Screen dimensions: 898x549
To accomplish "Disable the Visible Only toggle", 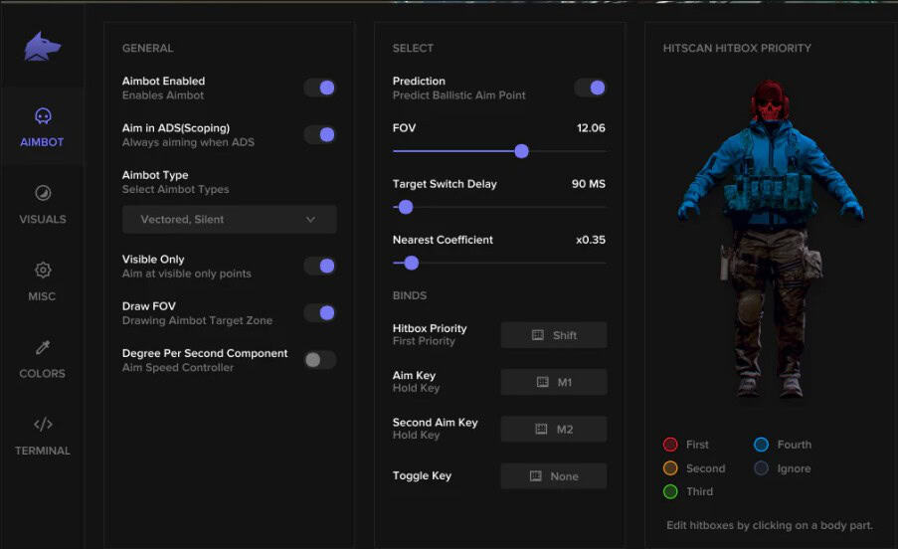I will tap(320, 266).
